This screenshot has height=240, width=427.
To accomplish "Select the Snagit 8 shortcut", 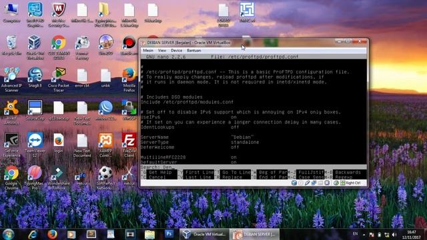I will [35, 77].
